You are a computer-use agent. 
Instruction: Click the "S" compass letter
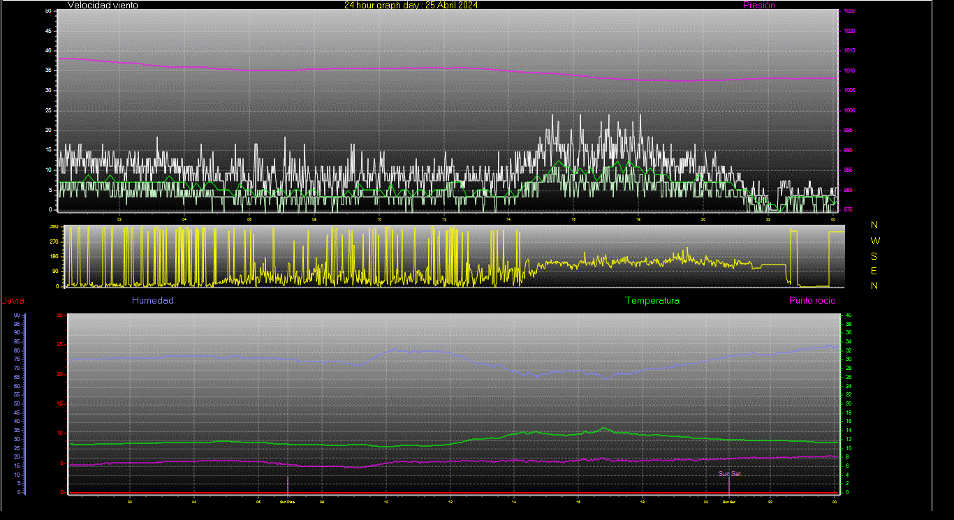coord(874,256)
